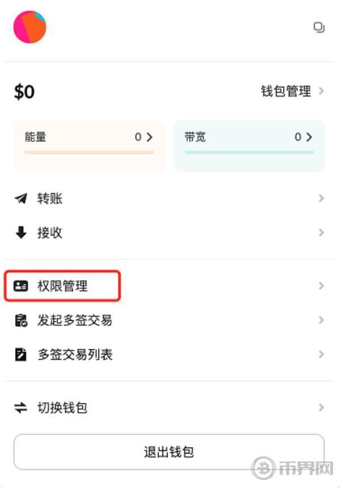340x488 pixels.
Task: Click the swap-arrows icon beside 切换钱包
Action: 21,408
